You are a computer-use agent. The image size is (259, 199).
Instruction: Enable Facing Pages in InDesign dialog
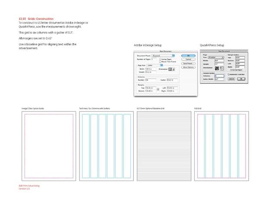pyautogui.click(x=161, y=59)
